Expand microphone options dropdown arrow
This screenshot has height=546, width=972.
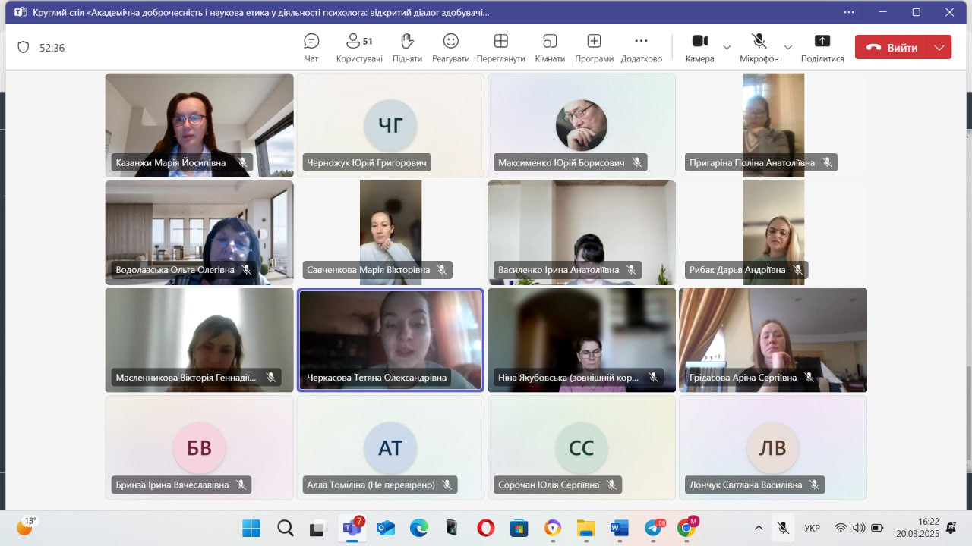point(788,47)
